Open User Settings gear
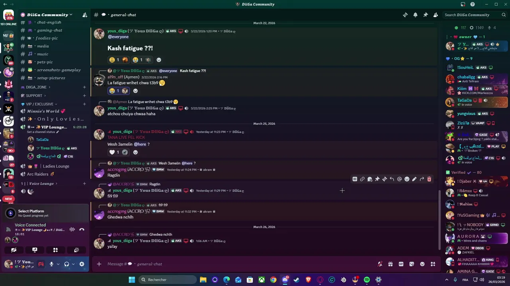 tap(82, 264)
